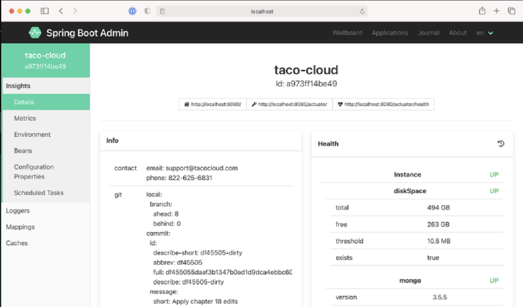Click the reader page icon in address bar
The height and width of the screenshot is (307, 523).
162,11
